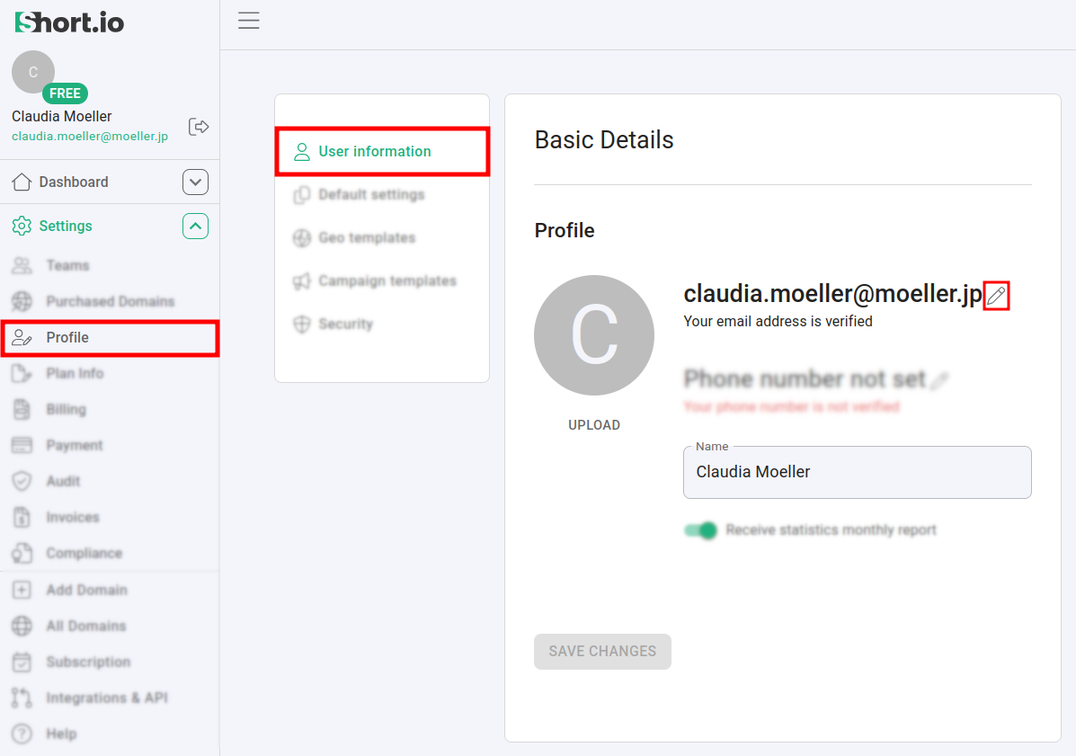The width and height of the screenshot is (1076, 756).
Task: Open Security via its shield icon
Action: coord(302,325)
